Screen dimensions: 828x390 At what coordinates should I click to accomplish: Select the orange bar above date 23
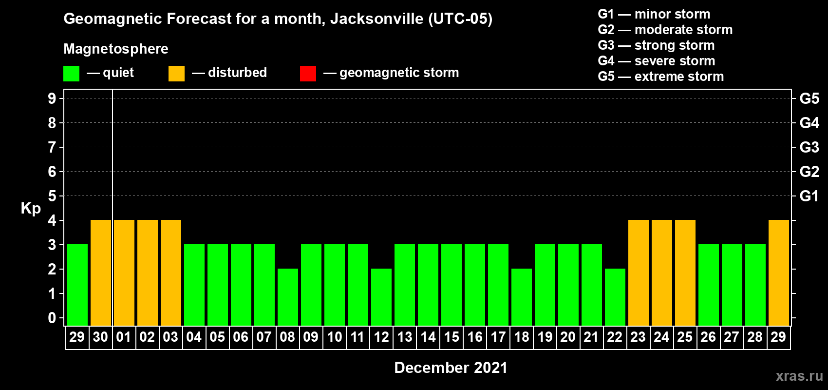(639, 273)
